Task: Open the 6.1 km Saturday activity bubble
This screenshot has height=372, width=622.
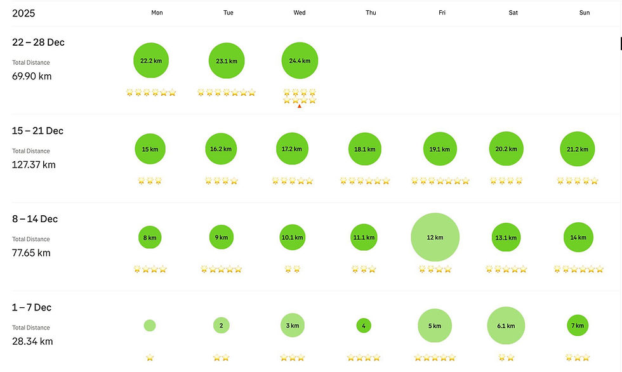Action: 506,326
